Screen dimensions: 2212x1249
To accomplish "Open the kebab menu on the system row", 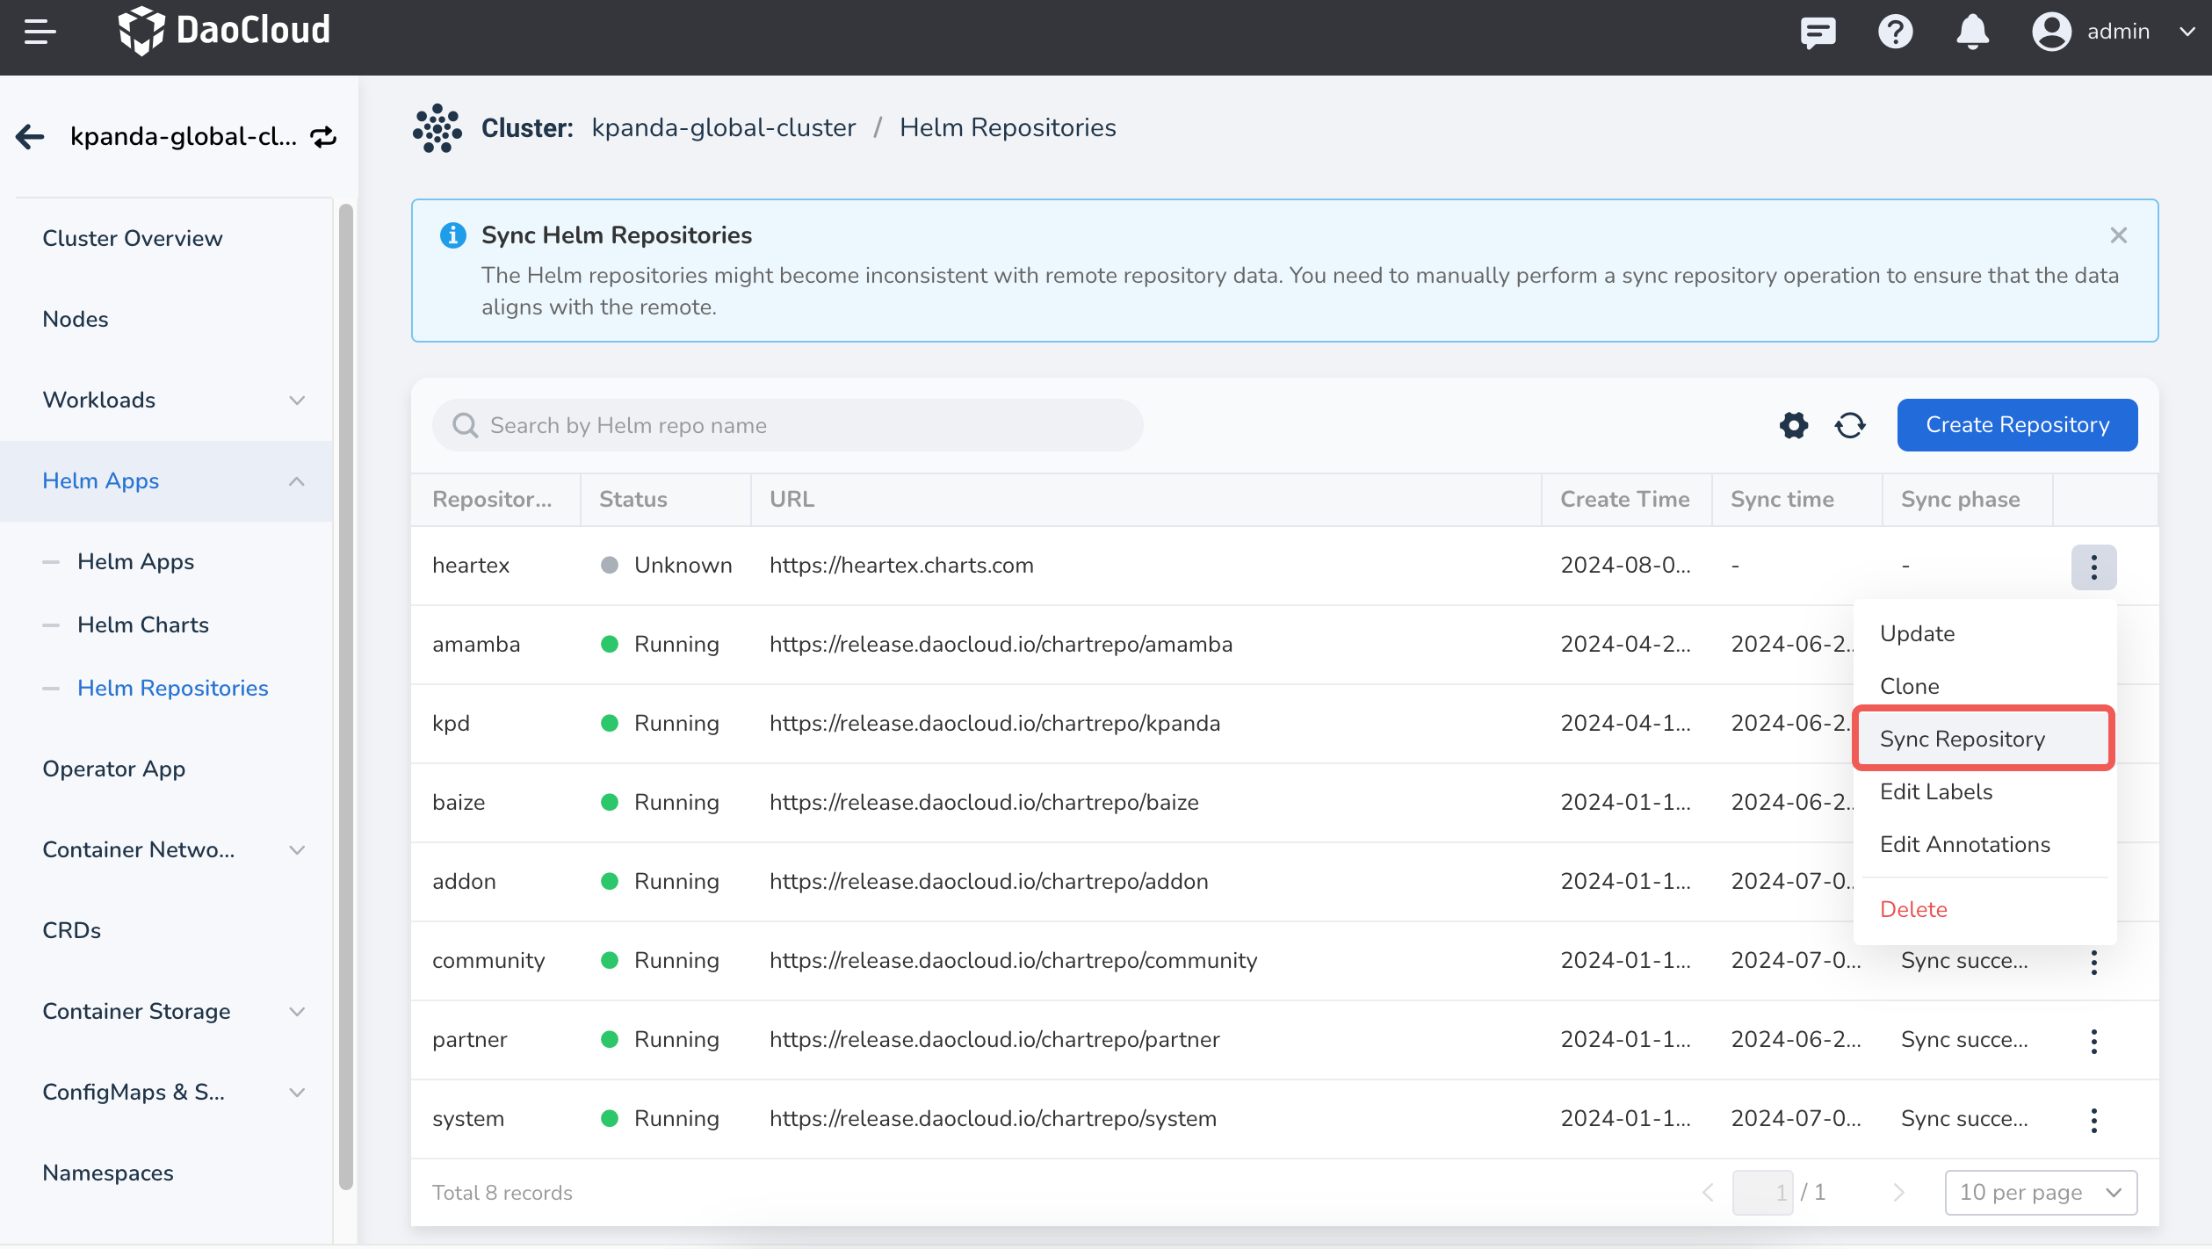I will pos(2094,1119).
